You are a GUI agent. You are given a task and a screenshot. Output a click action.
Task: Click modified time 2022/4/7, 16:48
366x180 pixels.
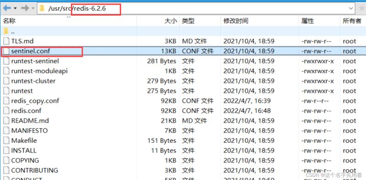point(247,110)
